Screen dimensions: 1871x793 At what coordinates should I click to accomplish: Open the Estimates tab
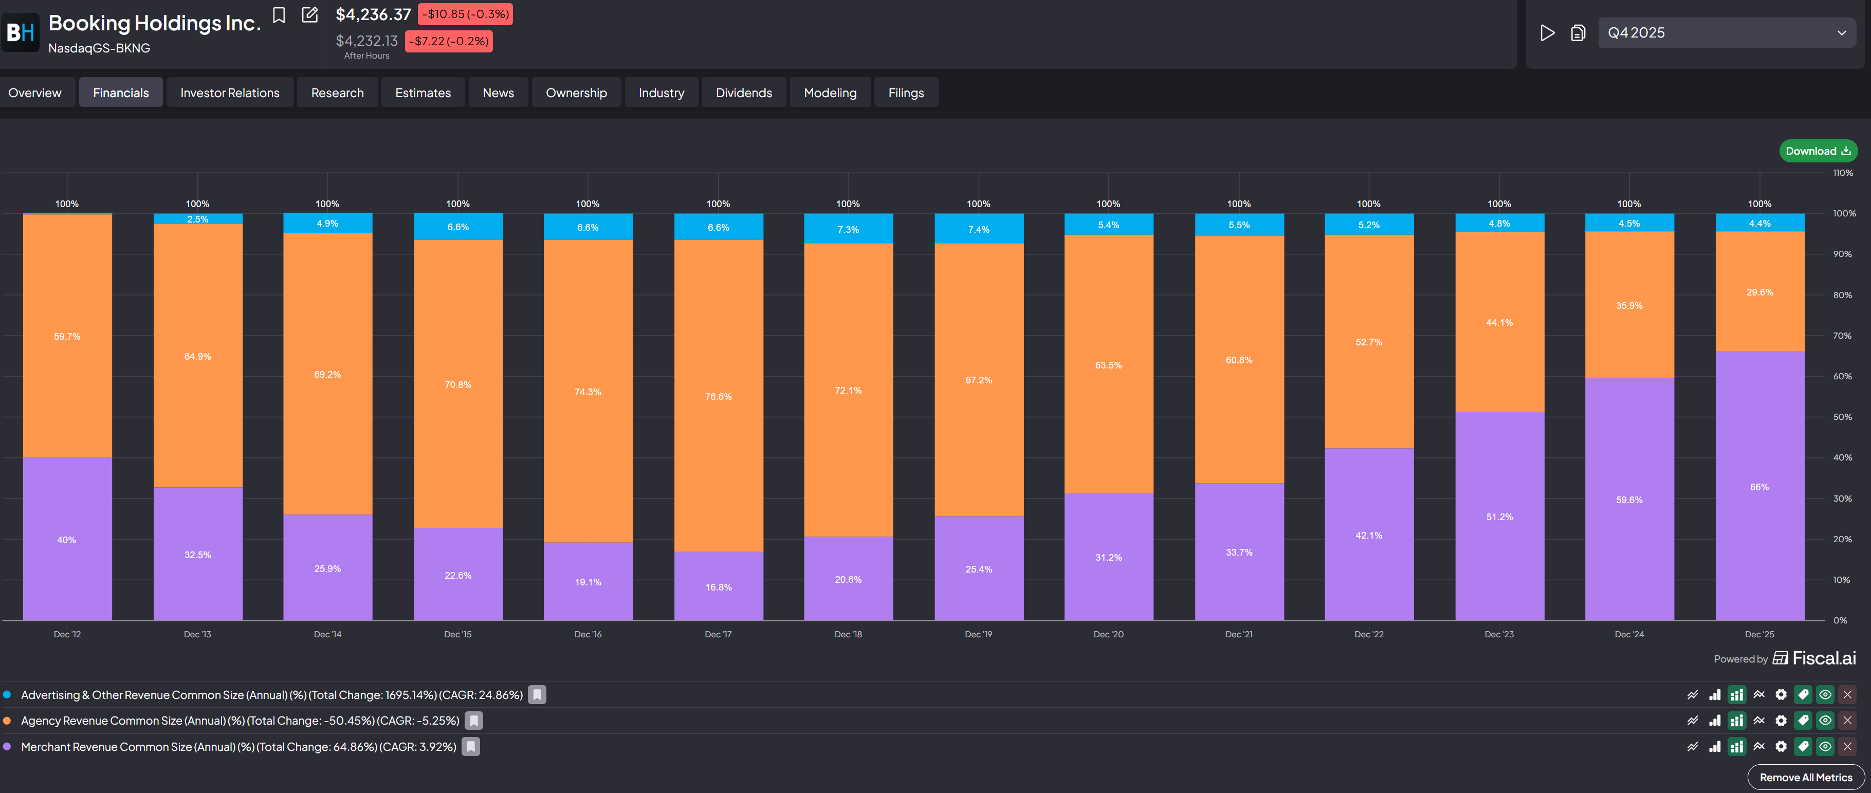click(x=423, y=93)
